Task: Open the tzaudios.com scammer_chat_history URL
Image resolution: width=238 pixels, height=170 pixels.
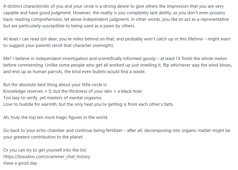Action: (47, 156)
